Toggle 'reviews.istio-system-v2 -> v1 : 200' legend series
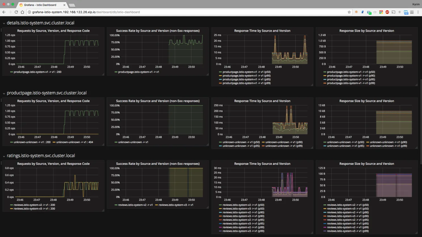Image resolution: width=422 pixels, height=237 pixels. pos(34,205)
